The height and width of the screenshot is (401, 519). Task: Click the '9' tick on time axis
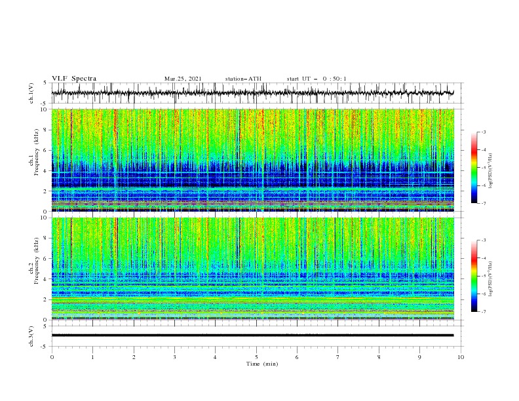pos(419,357)
